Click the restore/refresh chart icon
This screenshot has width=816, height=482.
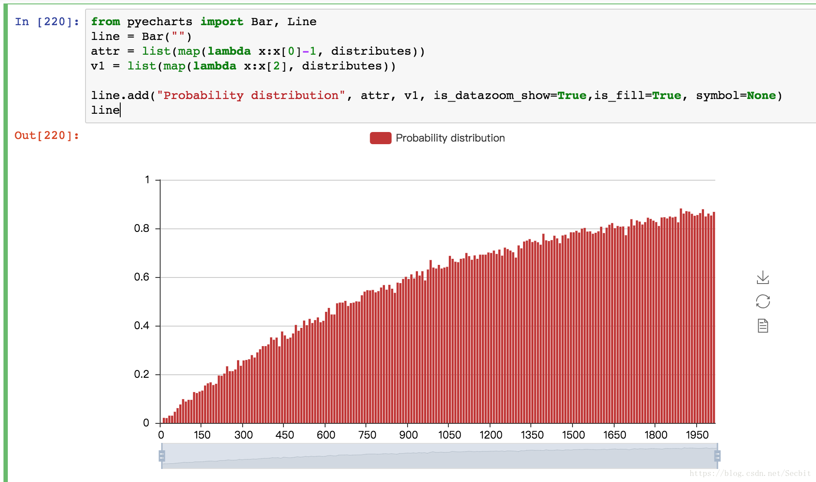[x=763, y=301]
